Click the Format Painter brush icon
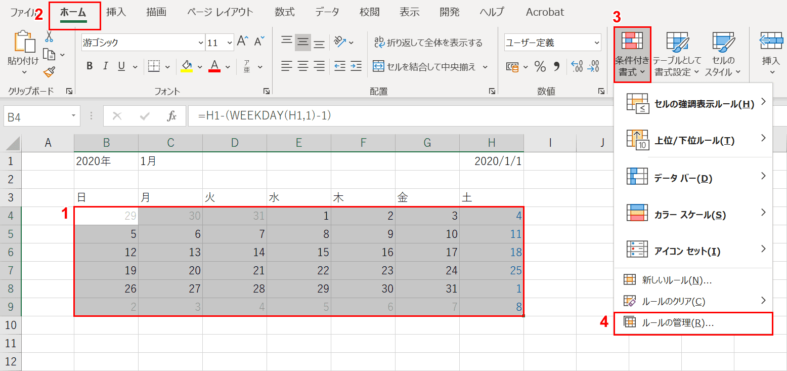This screenshot has height=371, width=787. pyautogui.click(x=49, y=72)
